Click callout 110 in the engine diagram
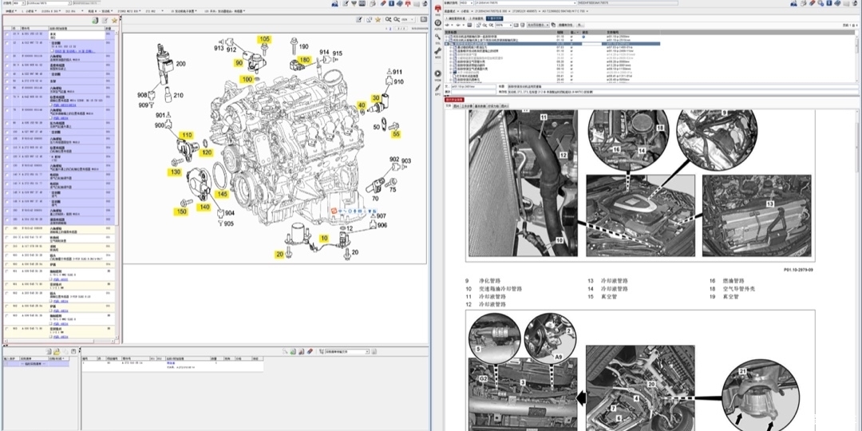The image size is (862, 431). tap(187, 135)
